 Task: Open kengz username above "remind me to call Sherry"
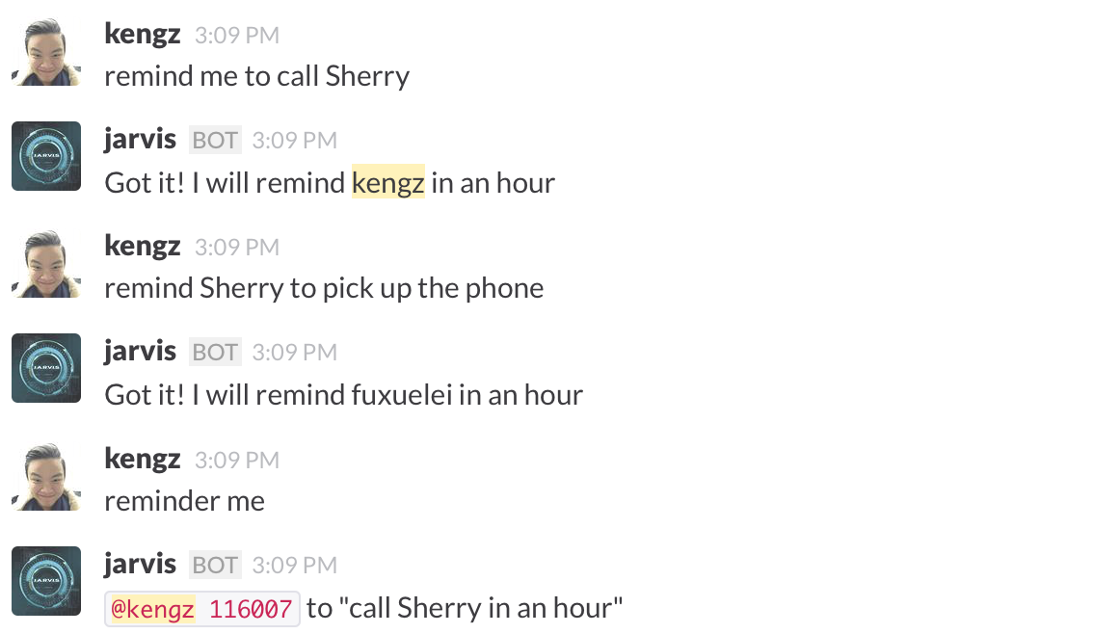(142, 34)
